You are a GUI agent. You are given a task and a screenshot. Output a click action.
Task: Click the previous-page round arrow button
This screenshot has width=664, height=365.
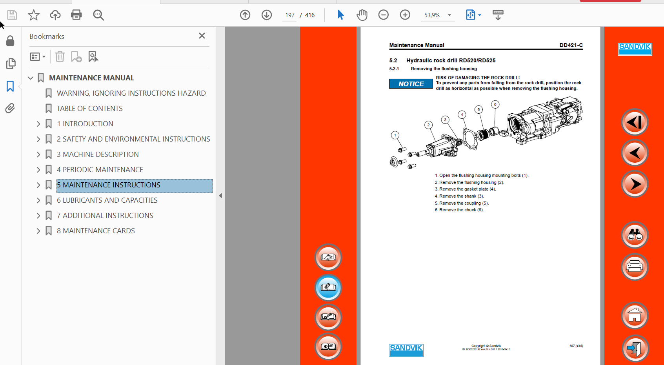[x=635, y=153]
